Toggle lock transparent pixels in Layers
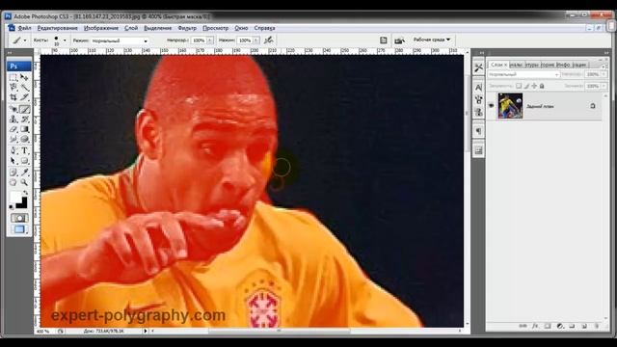The image size is (617, 347). [519, 86]
